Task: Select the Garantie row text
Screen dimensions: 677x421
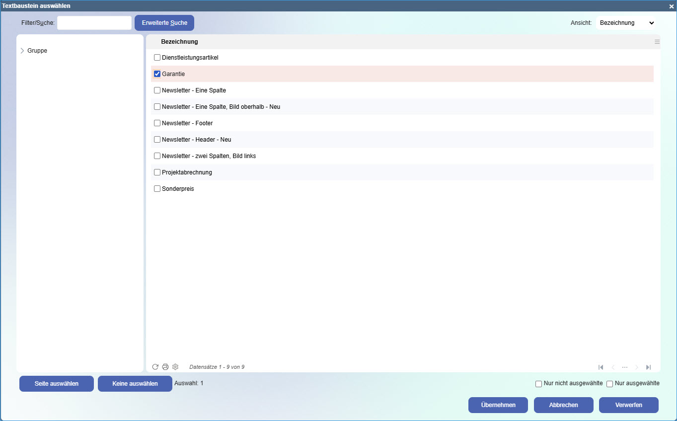Action: (173, 74)
